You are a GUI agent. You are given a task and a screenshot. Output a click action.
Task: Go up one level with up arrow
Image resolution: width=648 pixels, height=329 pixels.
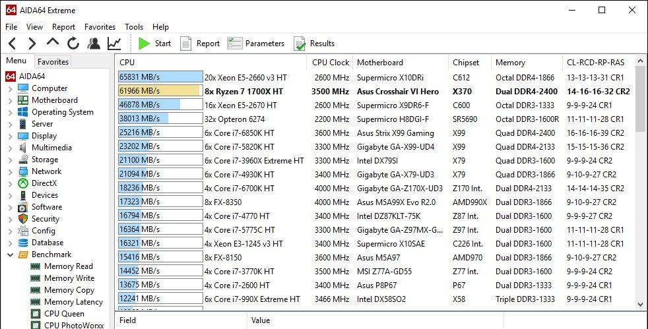53,42
